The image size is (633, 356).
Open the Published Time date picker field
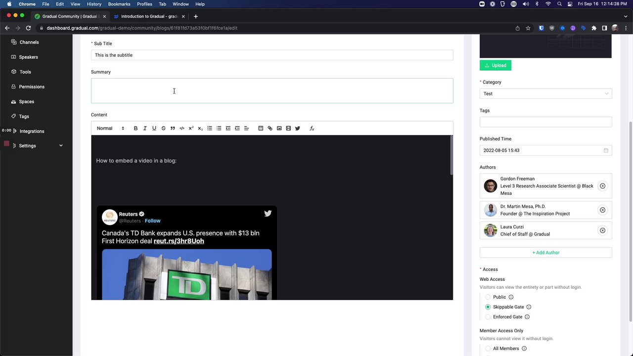545,150
